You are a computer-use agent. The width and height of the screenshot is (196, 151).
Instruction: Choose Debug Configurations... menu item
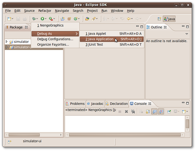coord(55,39)
